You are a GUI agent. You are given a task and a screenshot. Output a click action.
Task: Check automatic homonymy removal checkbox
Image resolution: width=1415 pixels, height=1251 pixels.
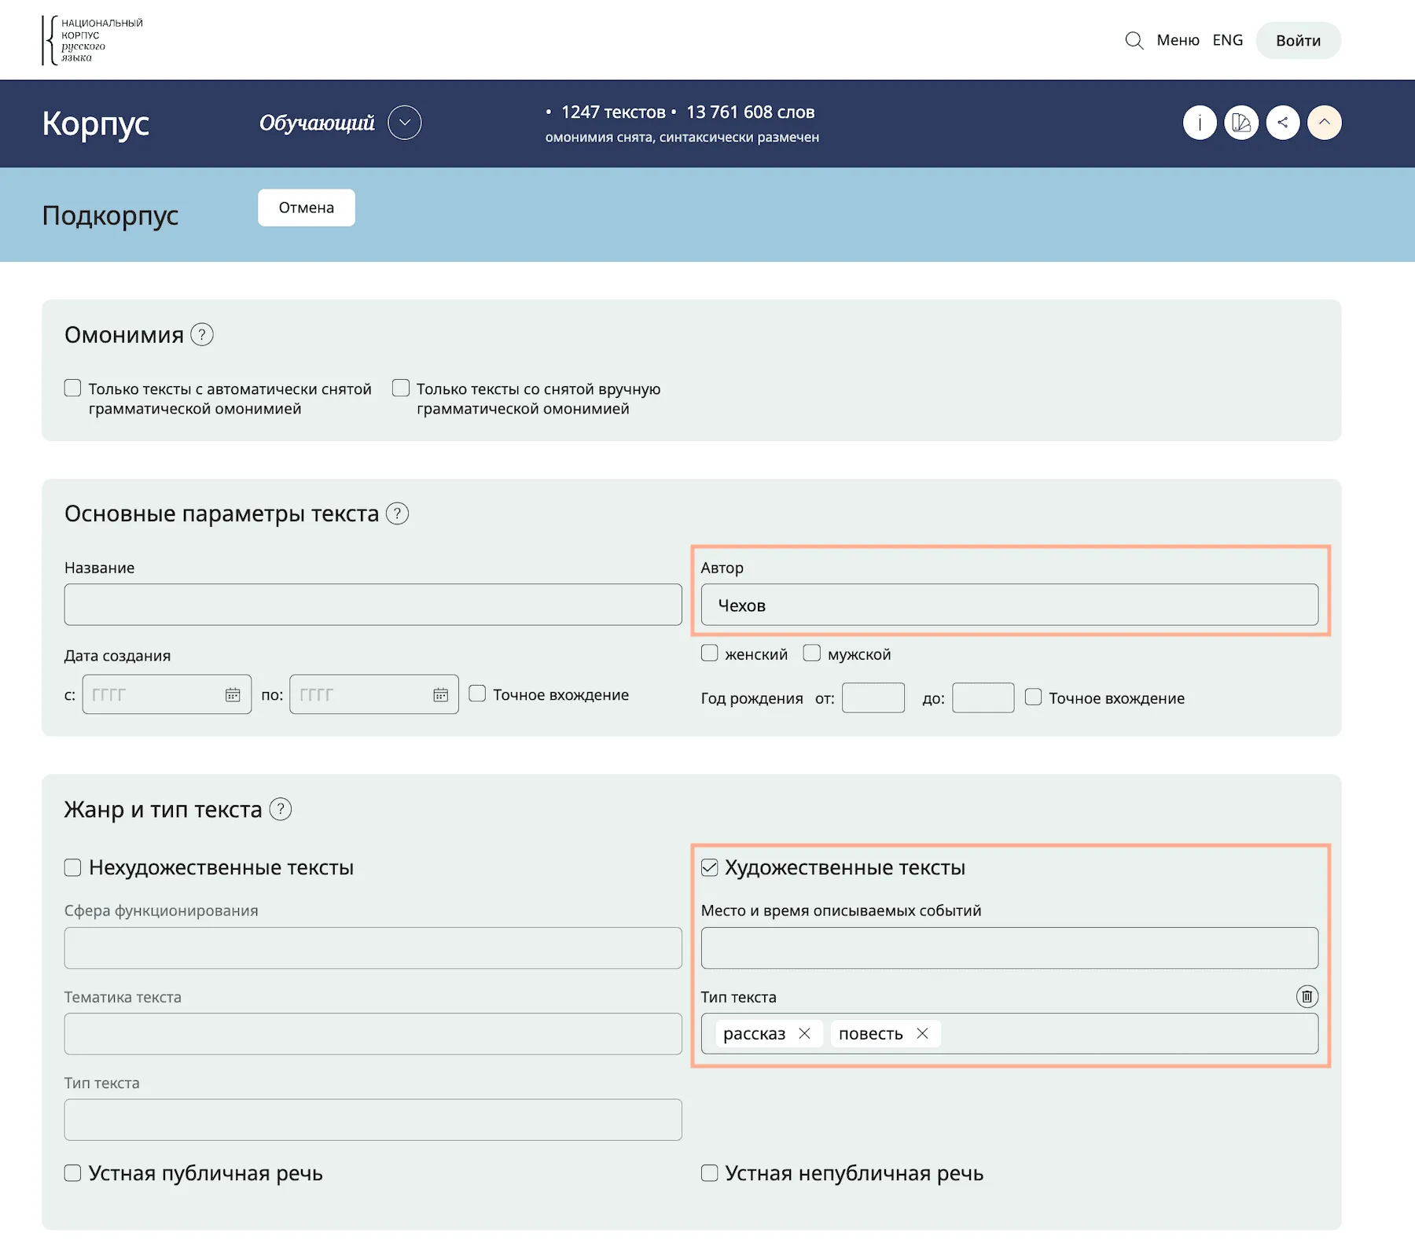pyautogui.click(x=72, y=388)
